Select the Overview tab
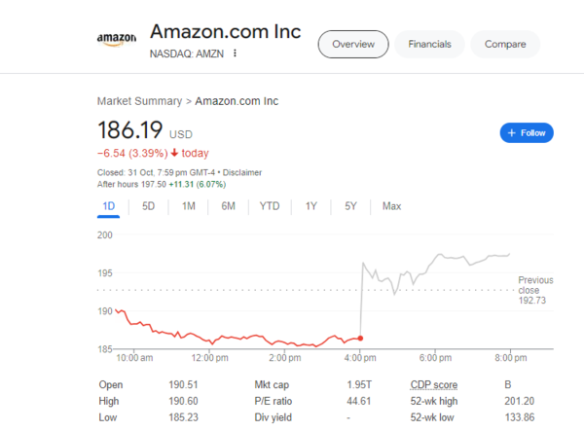This screenshot has height=431, width=584. click(353, 45)
